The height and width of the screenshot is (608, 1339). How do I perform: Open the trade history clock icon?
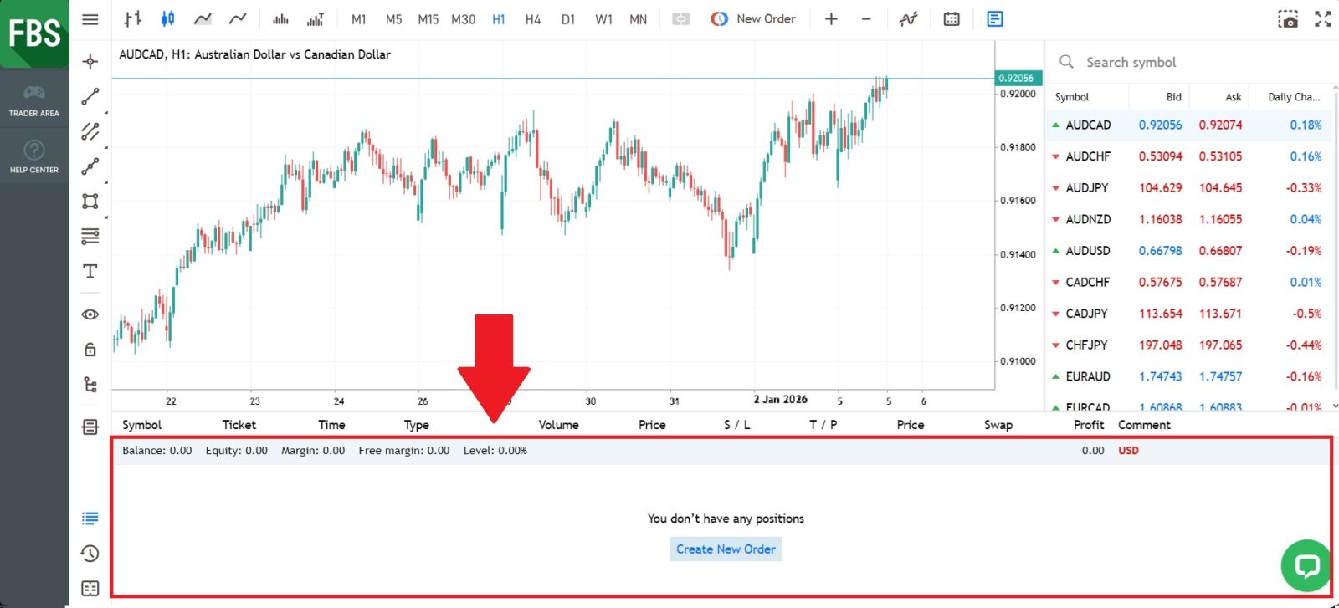pyautogui.click(x=90, y=553)
